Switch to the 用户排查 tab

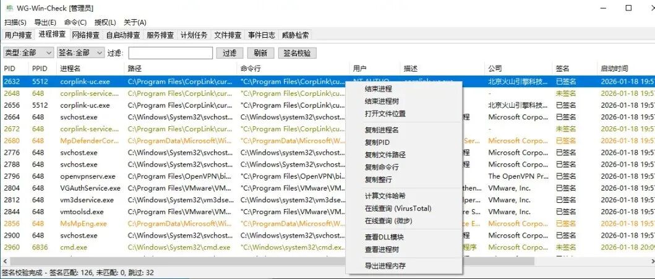point(19,35)
